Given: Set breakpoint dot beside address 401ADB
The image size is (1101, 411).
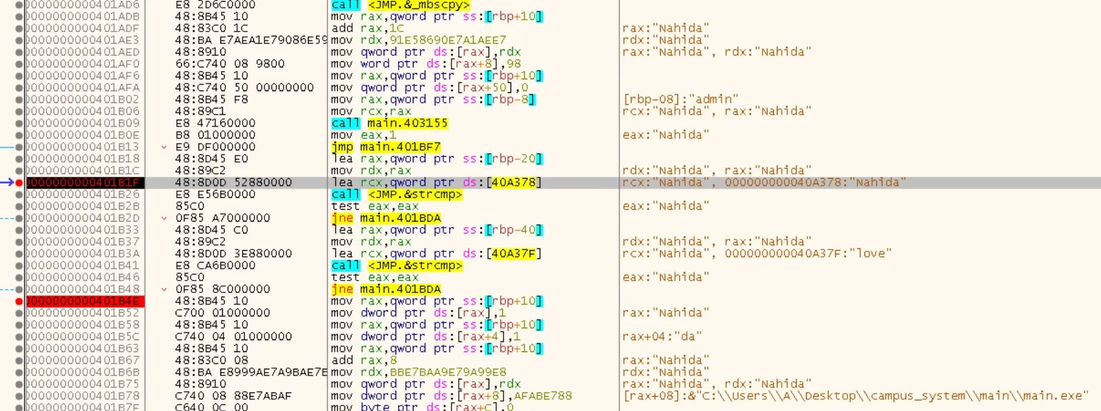Looking at the screenshot, I should (x=19, y=16).
